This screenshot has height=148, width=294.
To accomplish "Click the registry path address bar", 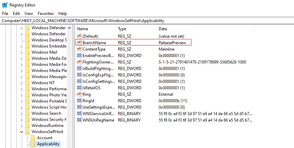I will tap(147, 21).
